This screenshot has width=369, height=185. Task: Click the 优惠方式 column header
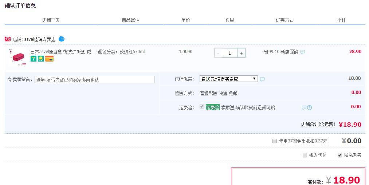285,20
